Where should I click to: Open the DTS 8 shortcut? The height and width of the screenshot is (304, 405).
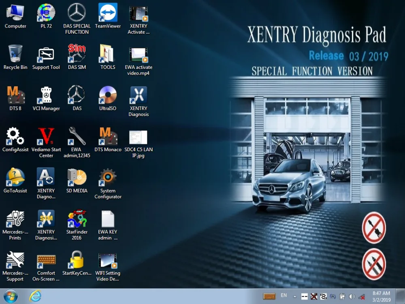[x=15, y=98]
